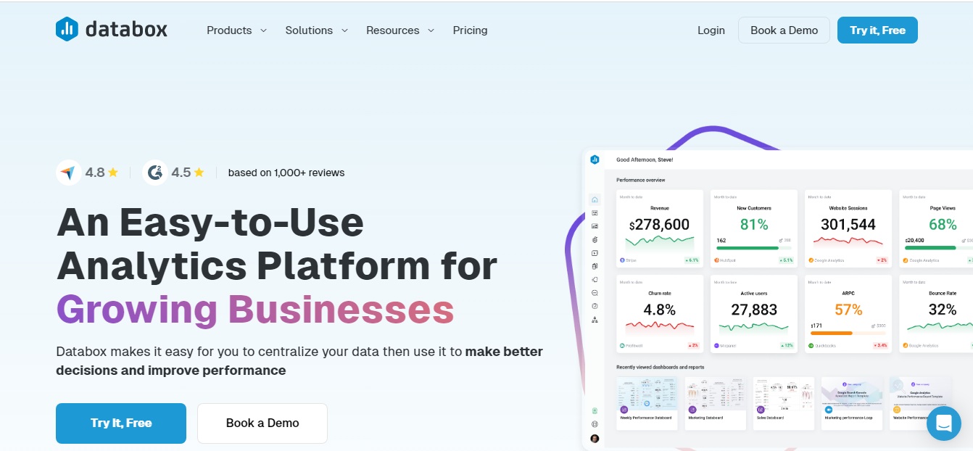Screen dimensions: 973x451
Task: Click Book a Demo in top navigation
Action: click(784, 30)
